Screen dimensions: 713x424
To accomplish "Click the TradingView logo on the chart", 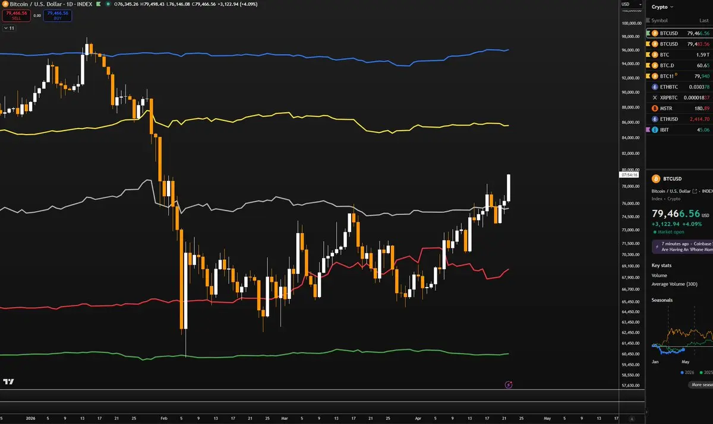I will (9, 382).
